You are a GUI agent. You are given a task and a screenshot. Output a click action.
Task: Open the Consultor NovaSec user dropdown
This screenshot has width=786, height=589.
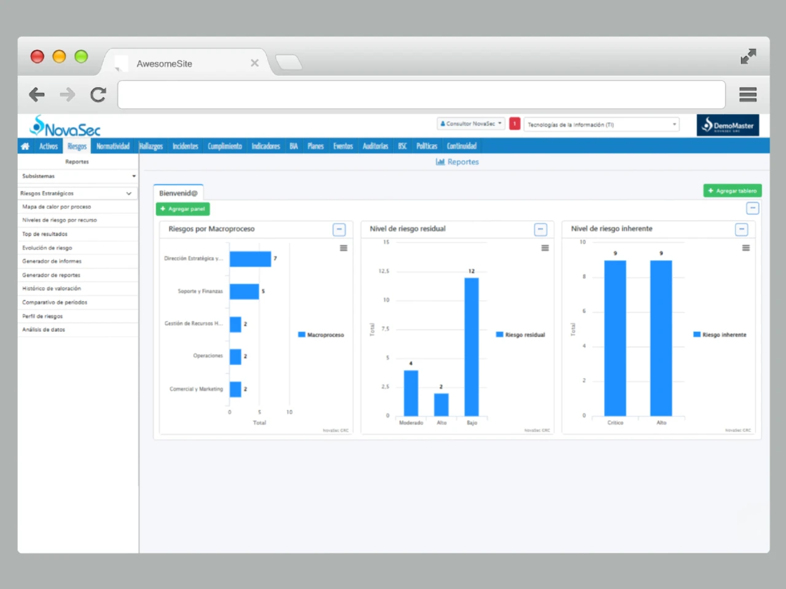(x=471, y=124)
